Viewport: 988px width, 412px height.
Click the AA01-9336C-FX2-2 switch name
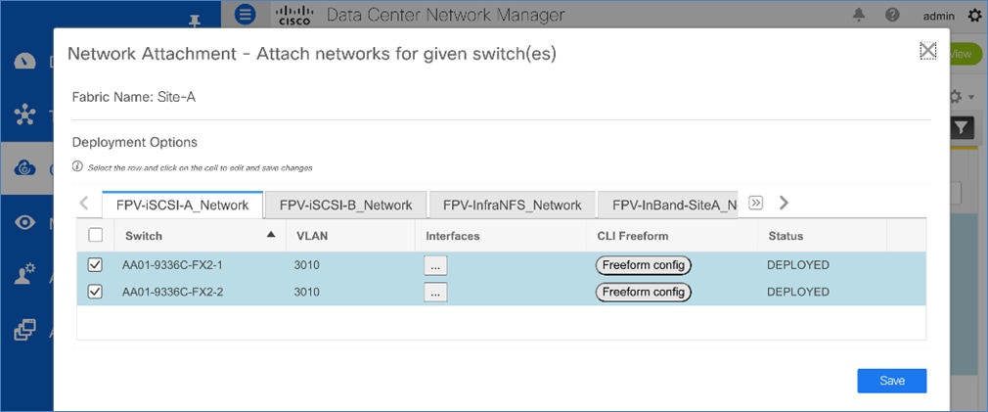[173, 292]
